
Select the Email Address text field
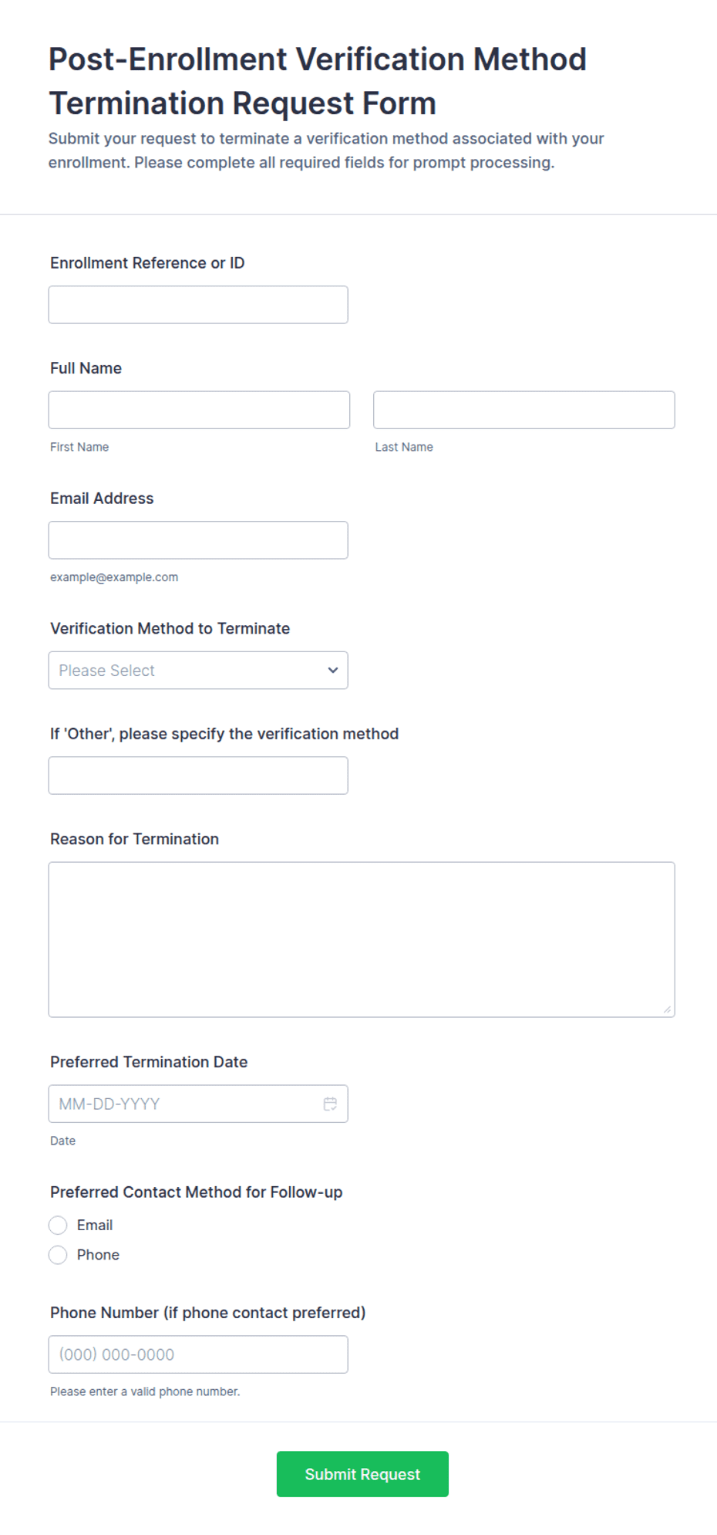pos(198,540)
